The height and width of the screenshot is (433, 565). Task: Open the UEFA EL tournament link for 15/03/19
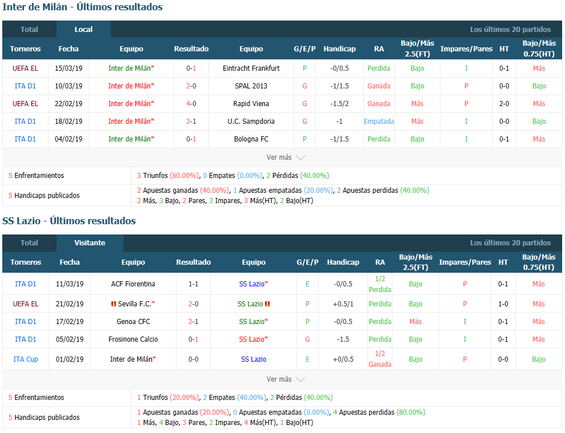point(25,68)
